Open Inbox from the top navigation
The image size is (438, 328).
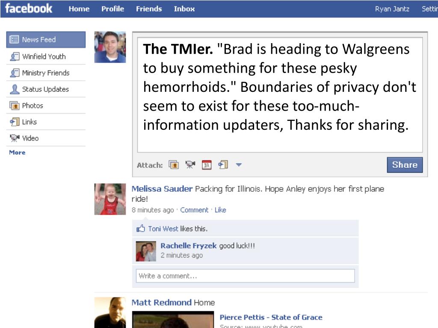[x=184, y=9]
